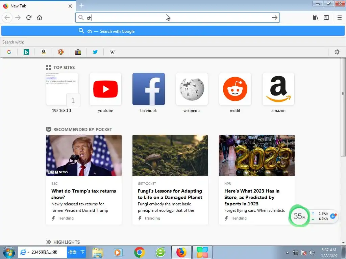This screenshot has height=259, width=346.
Task: Search with Wikipedia one-off icon
Action: [112, 52]
